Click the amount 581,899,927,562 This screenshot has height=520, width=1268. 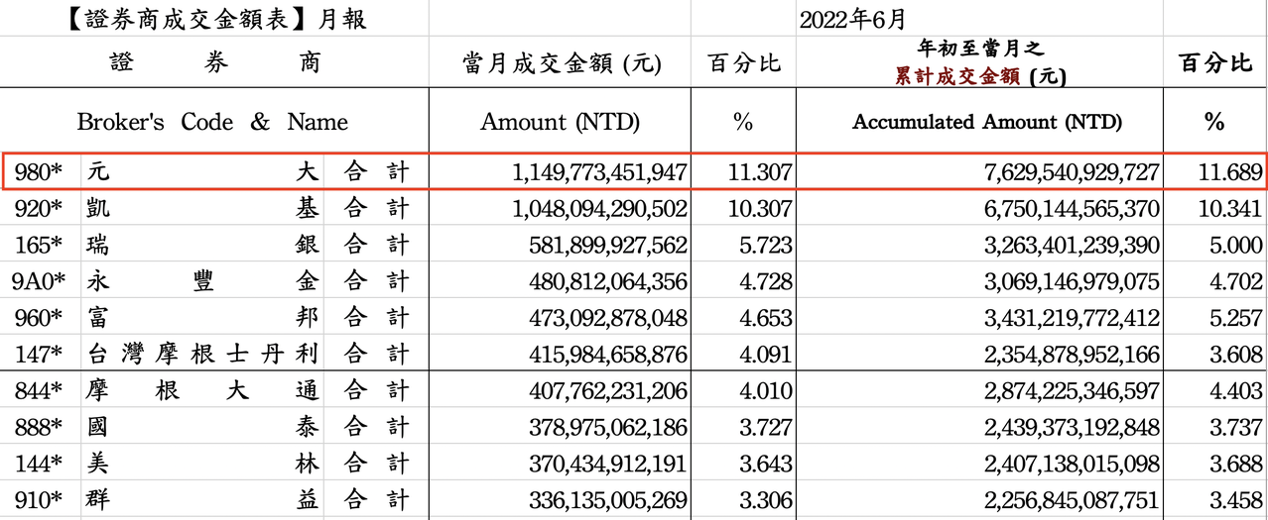(x=606, y=246)
